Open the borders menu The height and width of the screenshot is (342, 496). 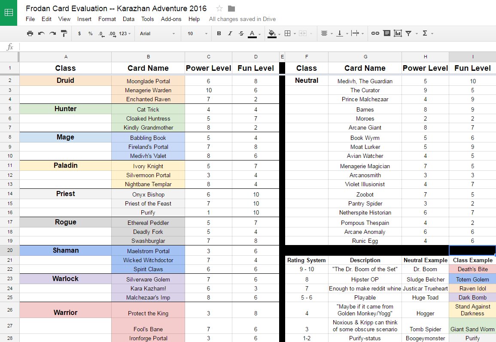tap(288, 33)
